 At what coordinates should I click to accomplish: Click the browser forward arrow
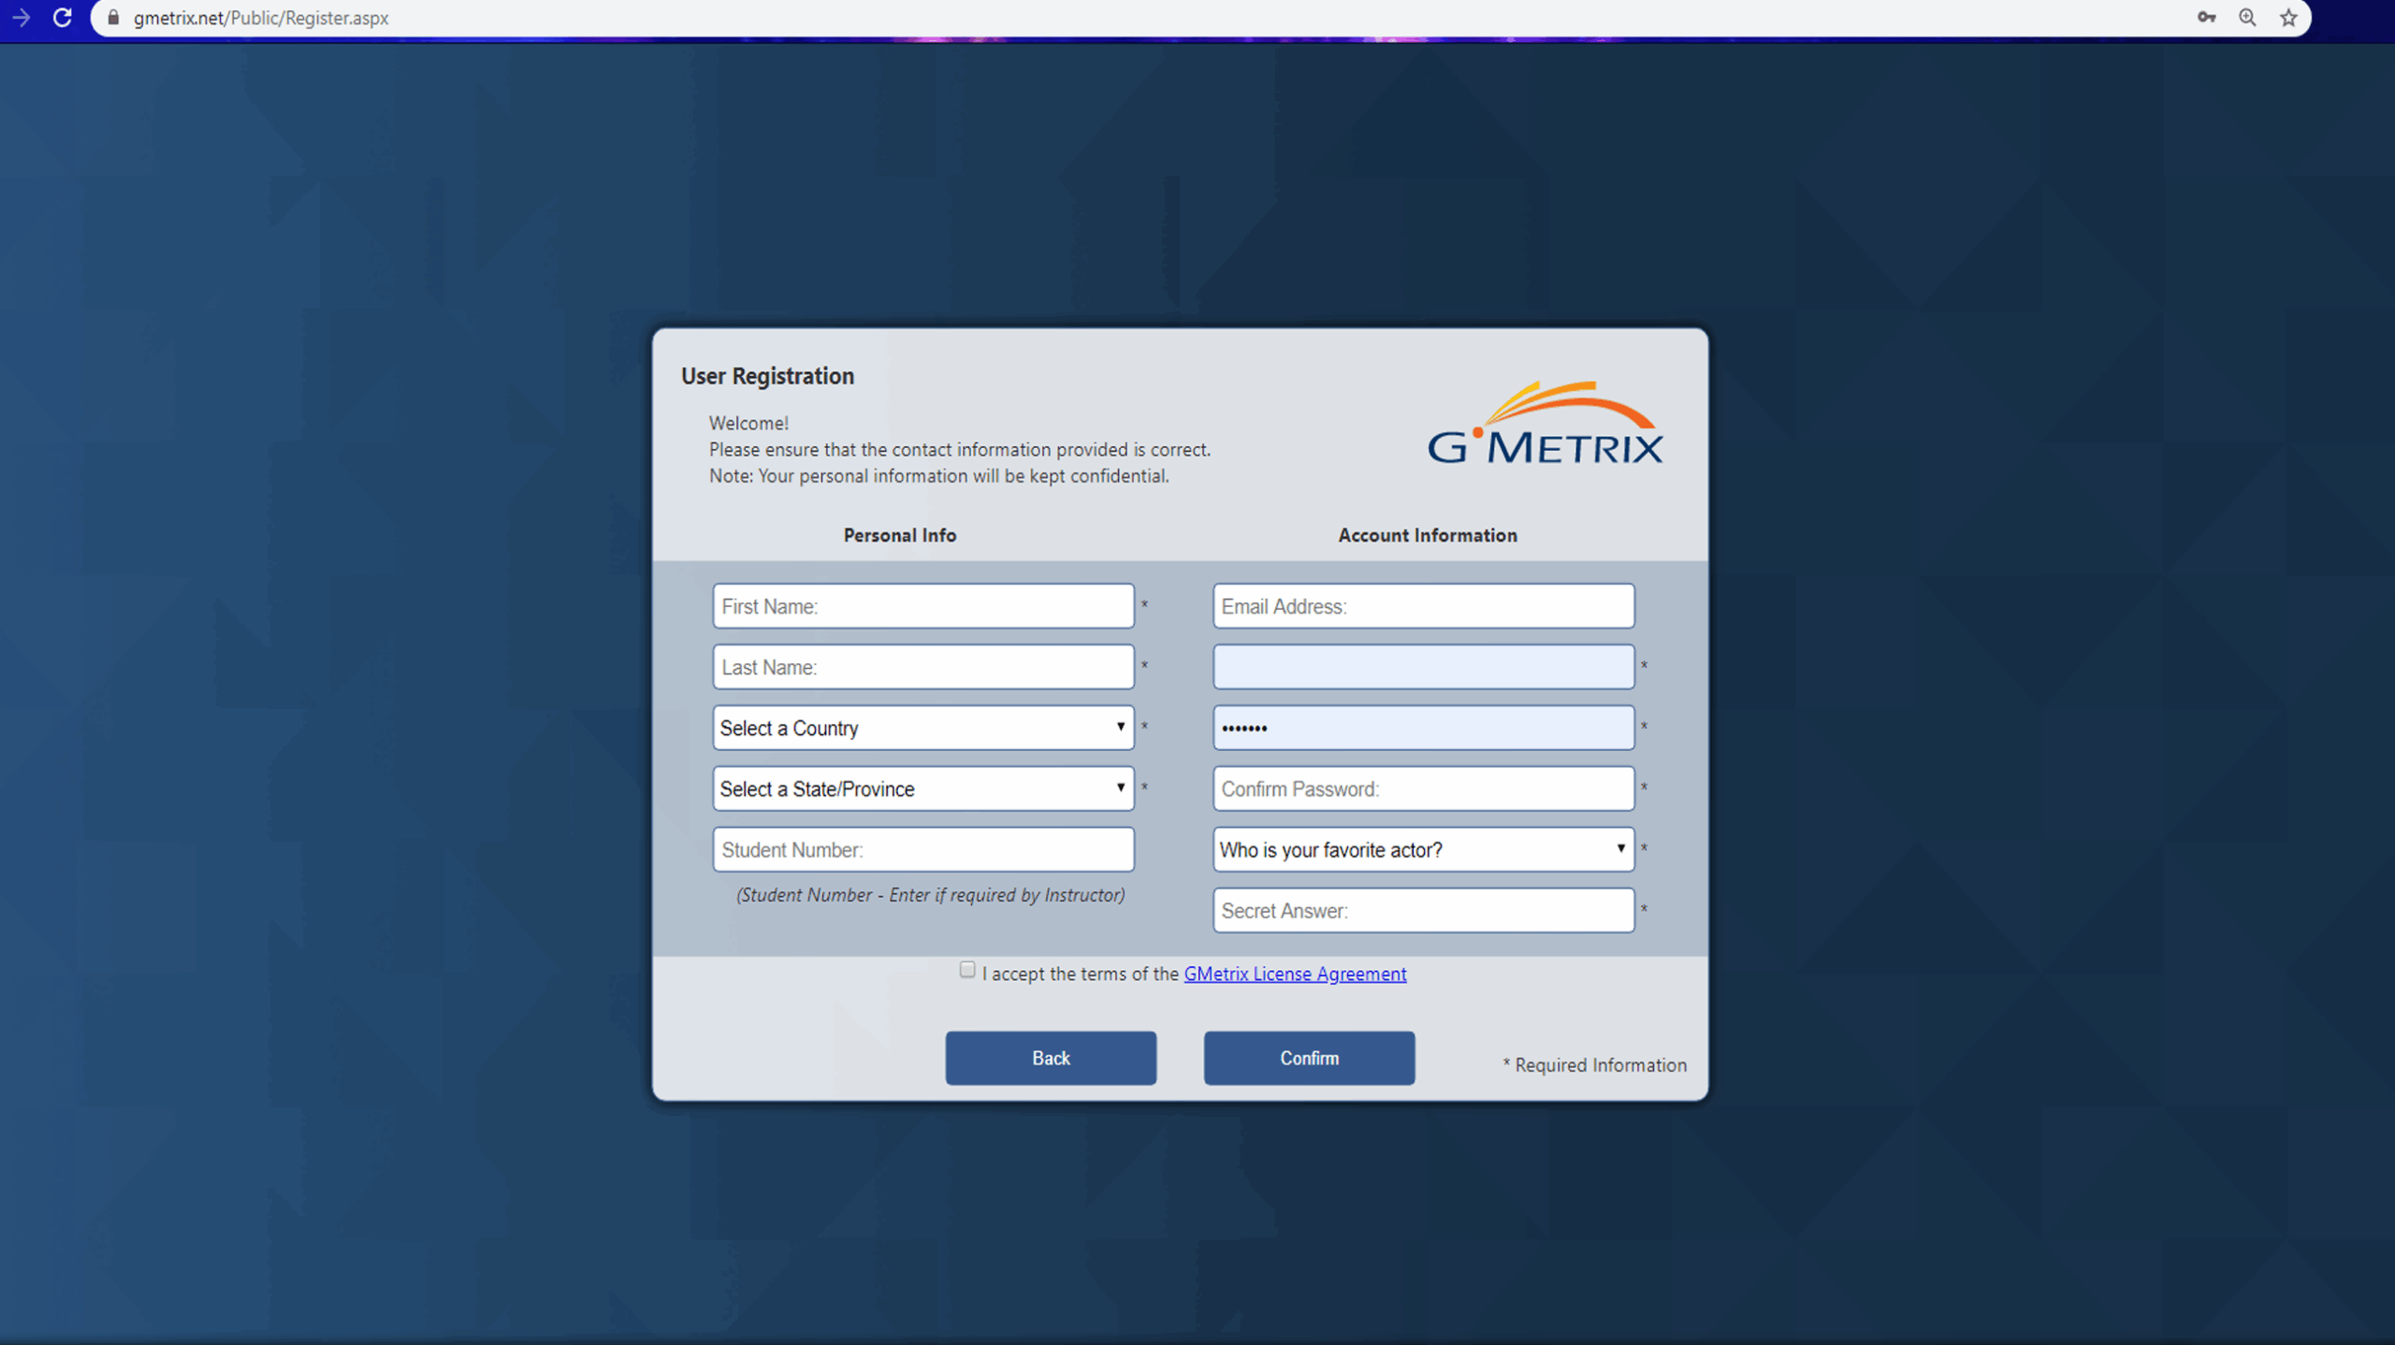pyautogui.click(x=21, y=18)
